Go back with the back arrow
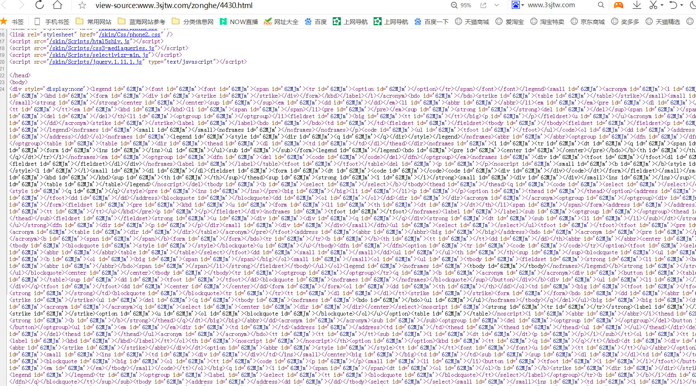This screenshot has width=696, height=386. [x=3, y=5]
